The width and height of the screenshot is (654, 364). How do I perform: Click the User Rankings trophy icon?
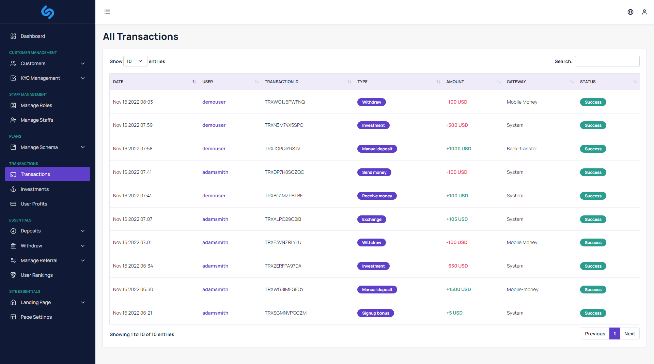click(x=13, y=275)
